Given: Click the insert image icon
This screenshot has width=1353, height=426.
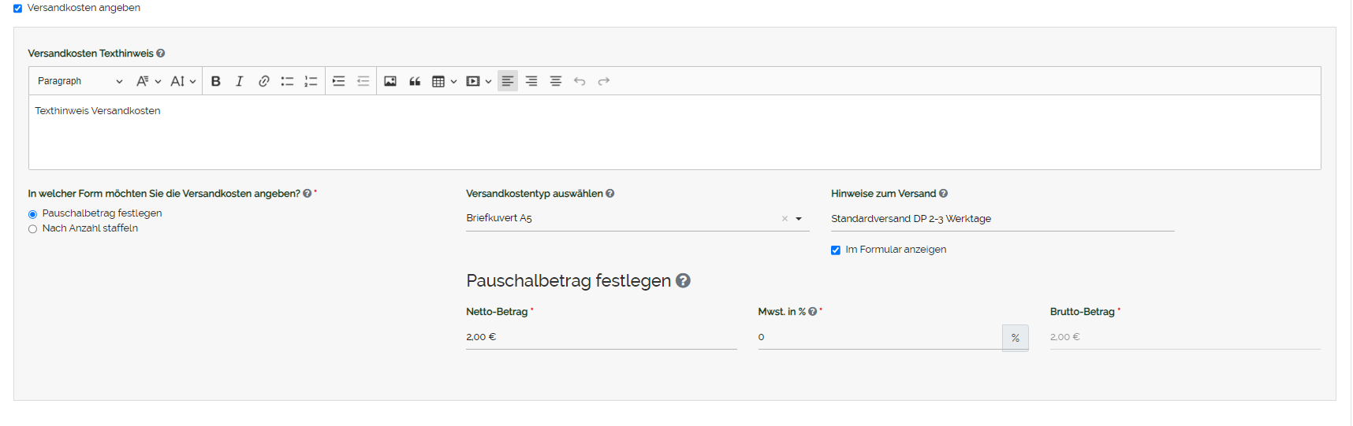Looking at the screenshot, I should 390,81.
